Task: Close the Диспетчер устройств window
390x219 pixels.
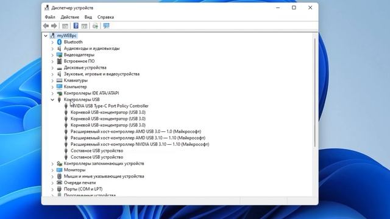Action: tap(310, 8)
